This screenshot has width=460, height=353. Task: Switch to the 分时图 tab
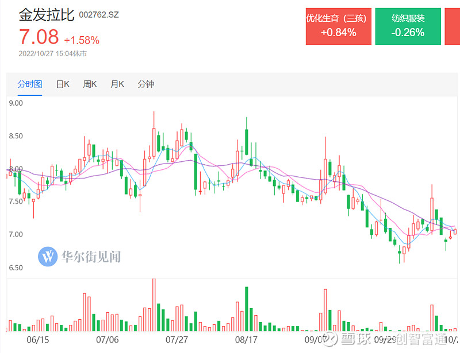[x=30, y=84]
